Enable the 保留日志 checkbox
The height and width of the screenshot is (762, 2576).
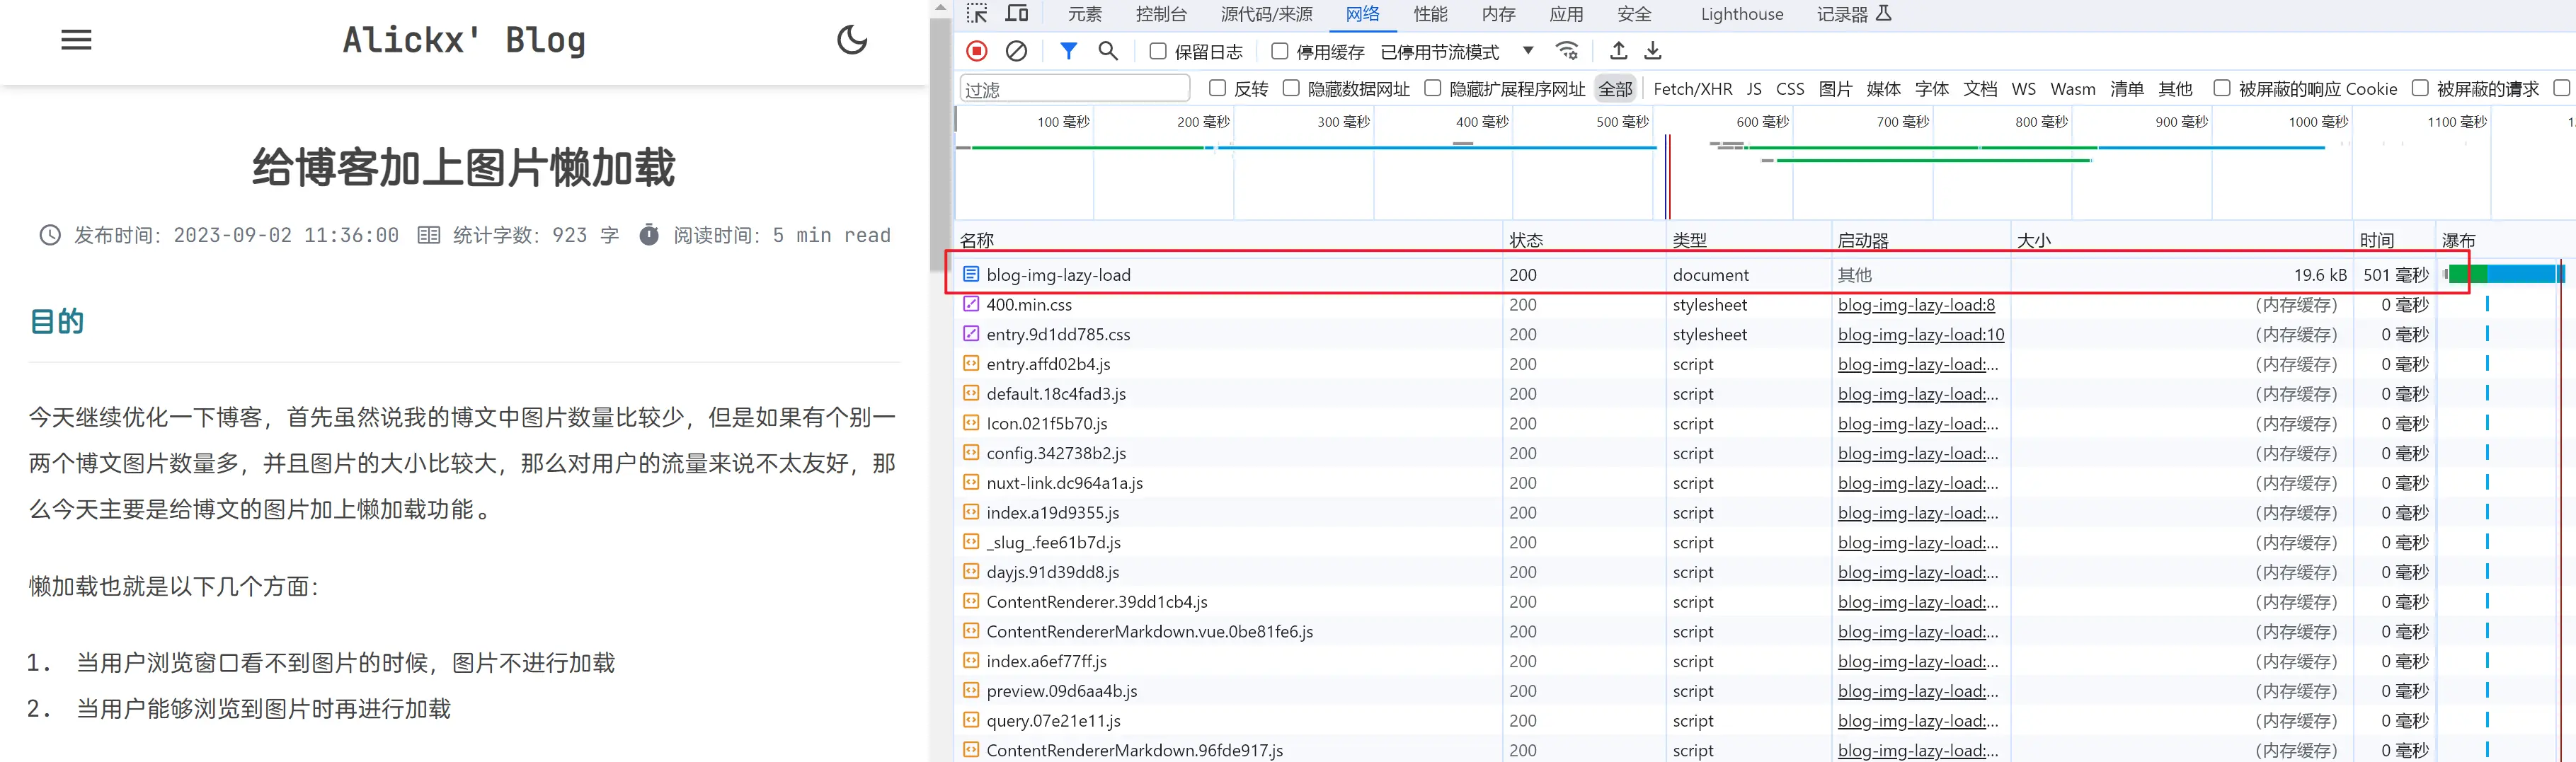click(x=1158, y=51)
